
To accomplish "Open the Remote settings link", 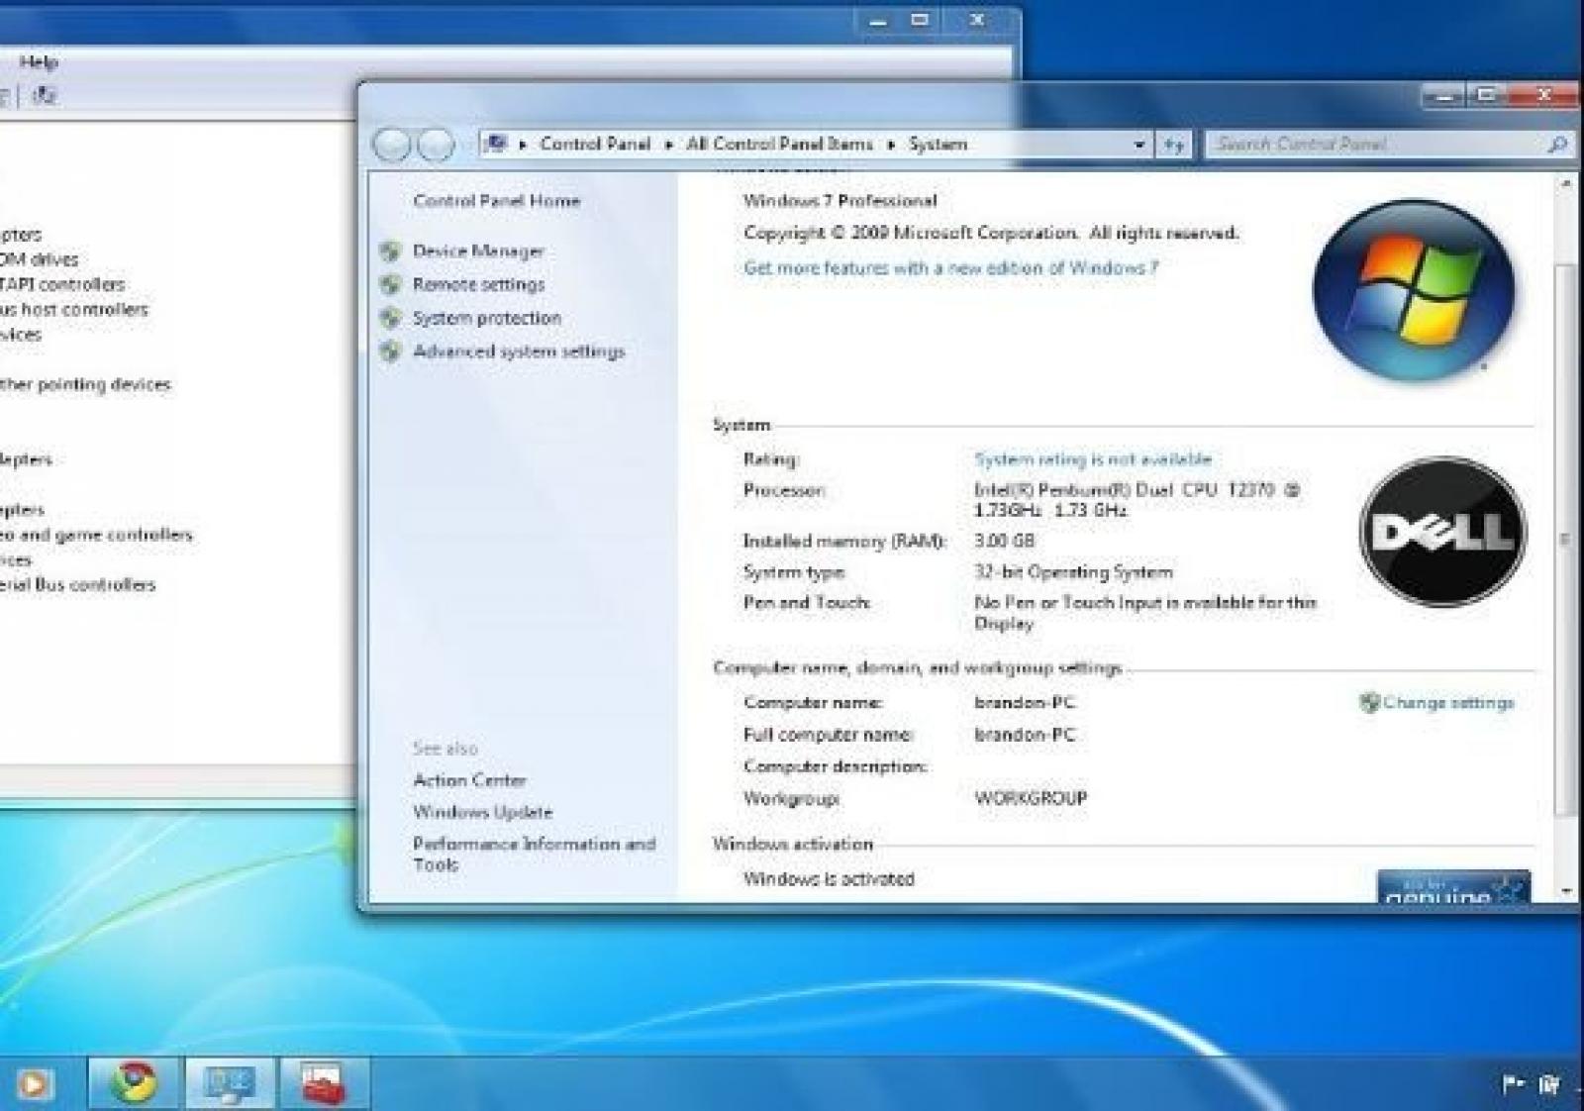I will [478, 285].
